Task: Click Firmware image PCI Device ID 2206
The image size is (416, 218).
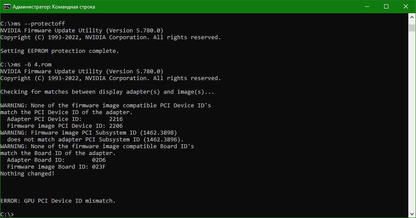Action: click(x=116, y=126)
